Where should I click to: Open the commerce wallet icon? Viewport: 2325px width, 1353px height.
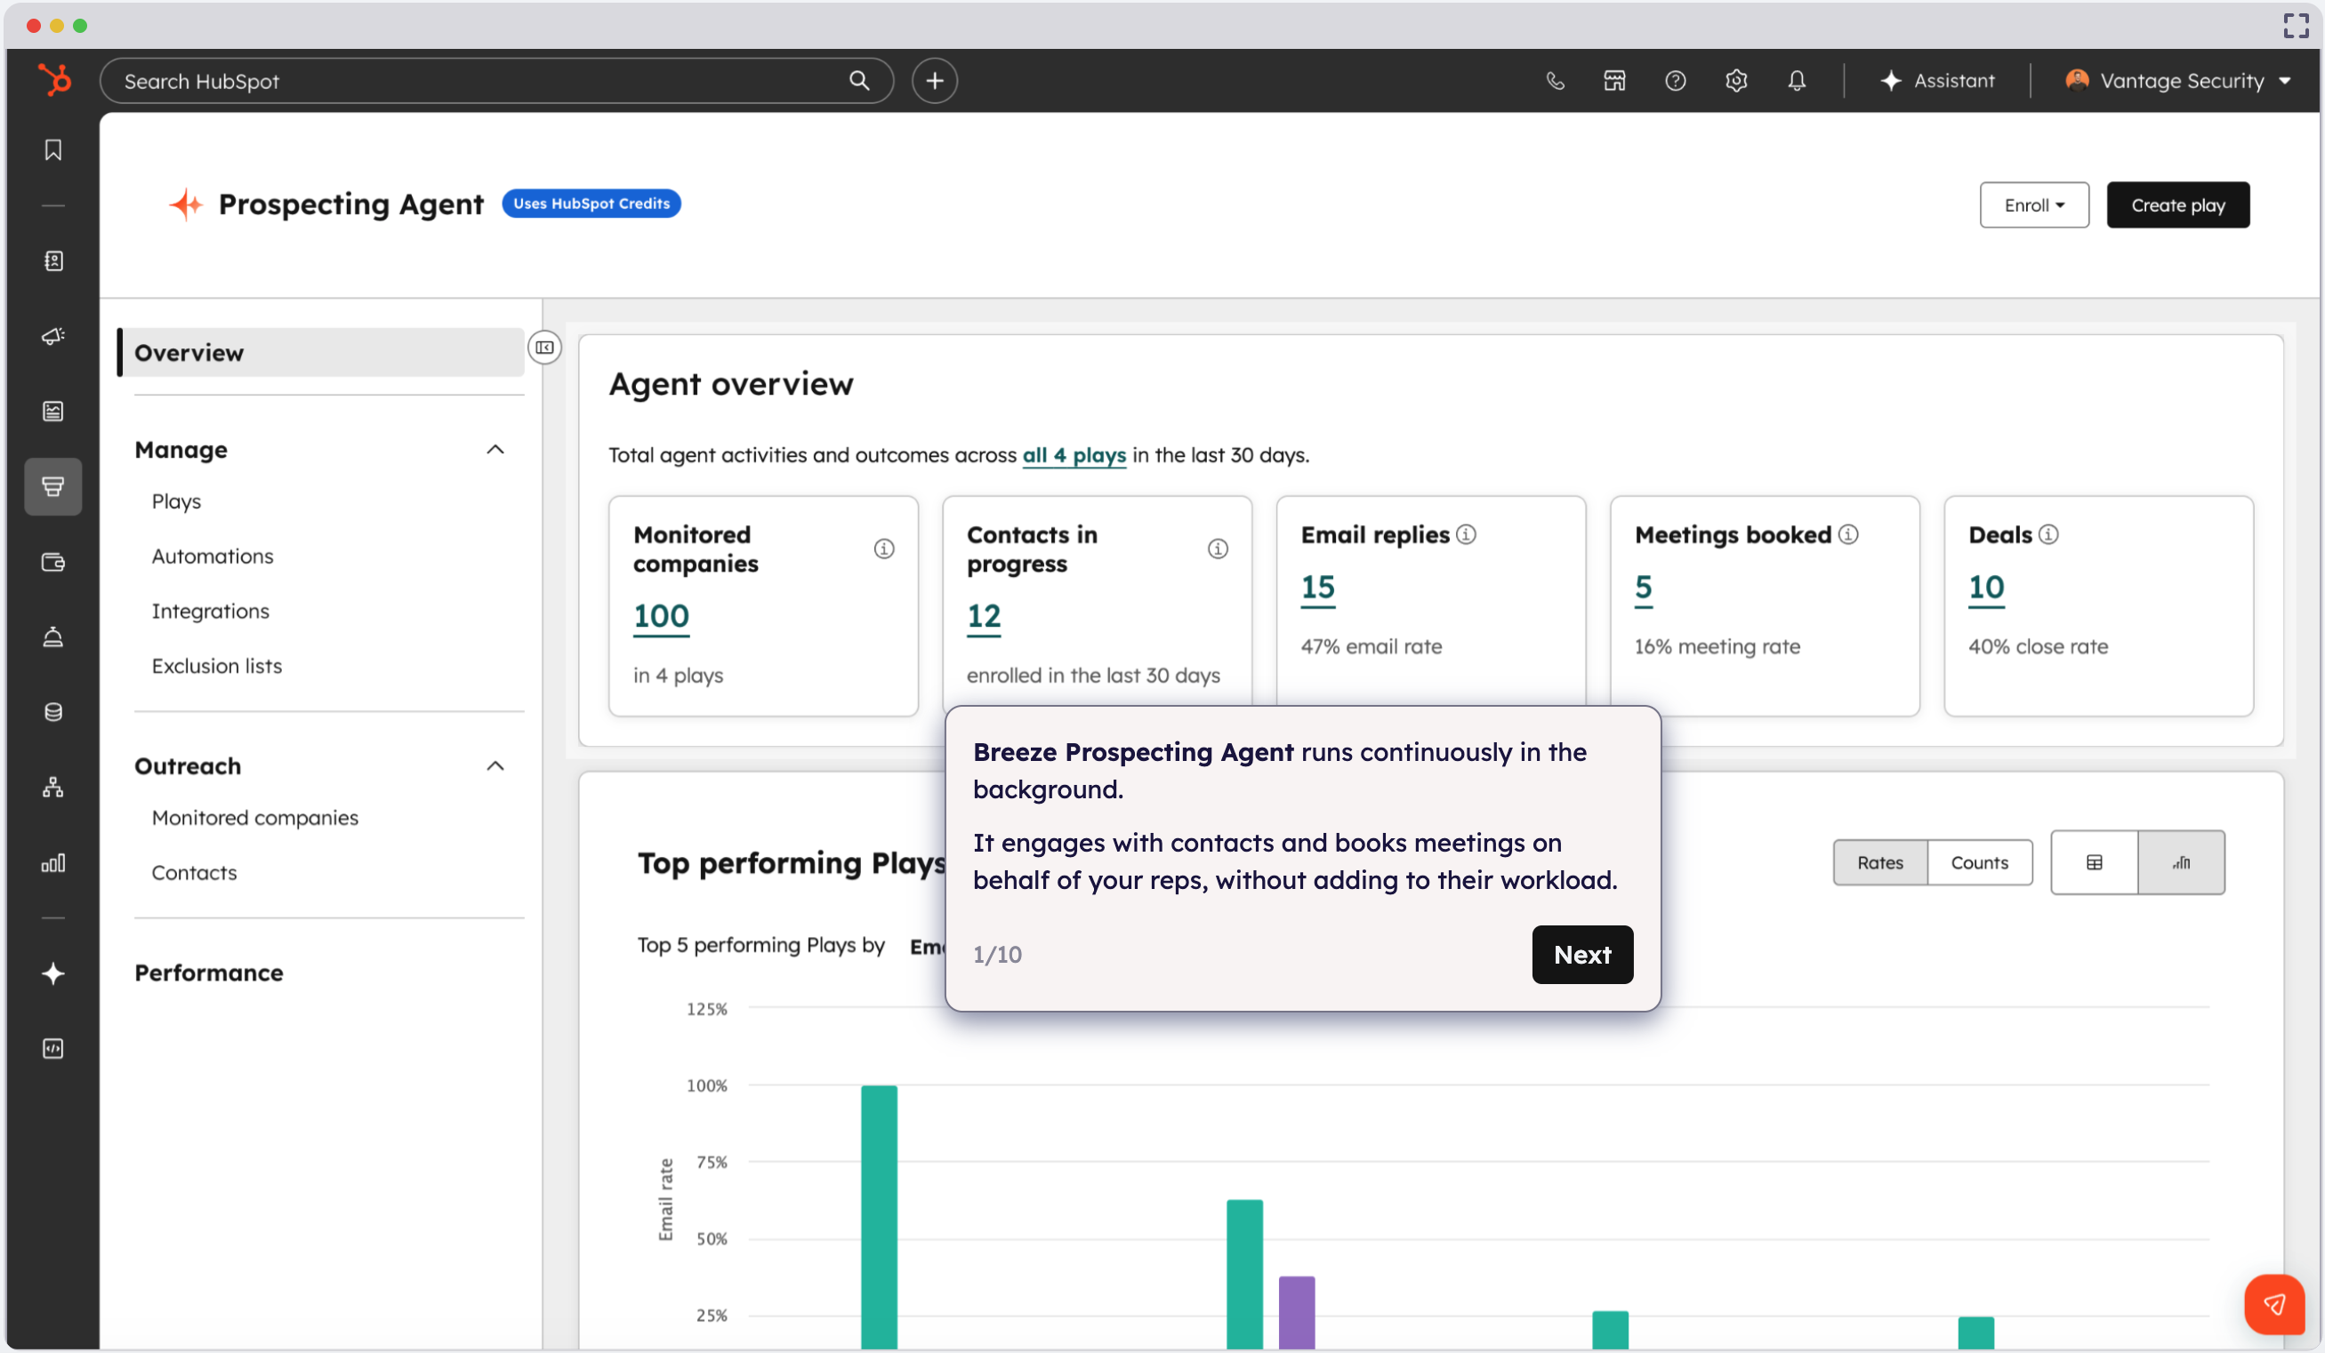pyautogui.click(x=53, y=562)
